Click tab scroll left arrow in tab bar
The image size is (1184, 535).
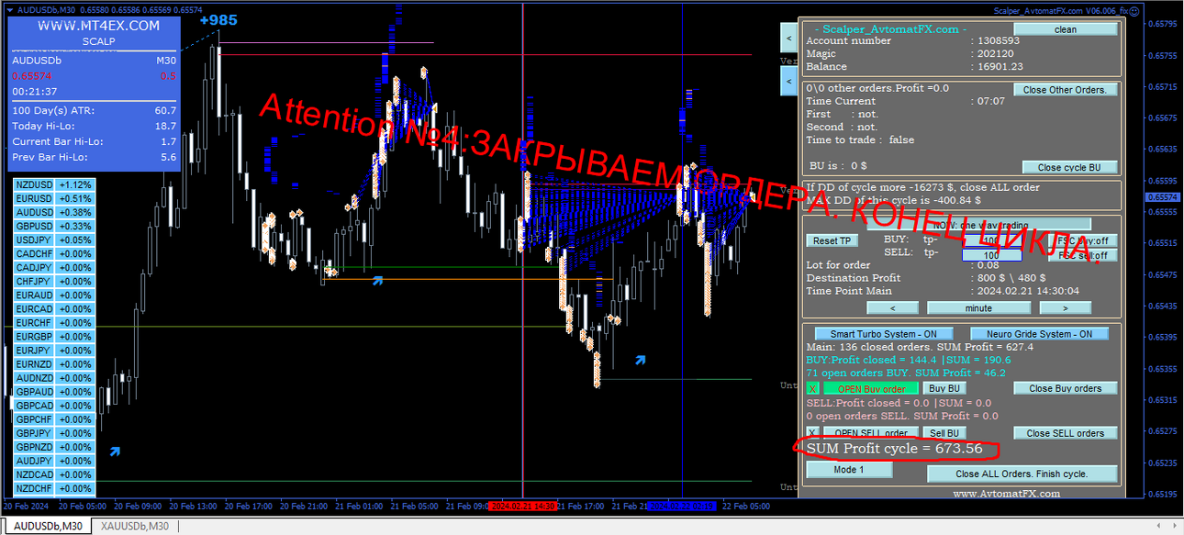1160,526
